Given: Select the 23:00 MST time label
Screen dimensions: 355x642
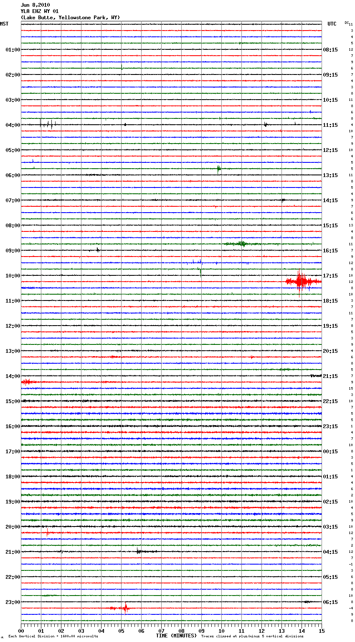Looking at the screenshot, I should tap(13, 602).
